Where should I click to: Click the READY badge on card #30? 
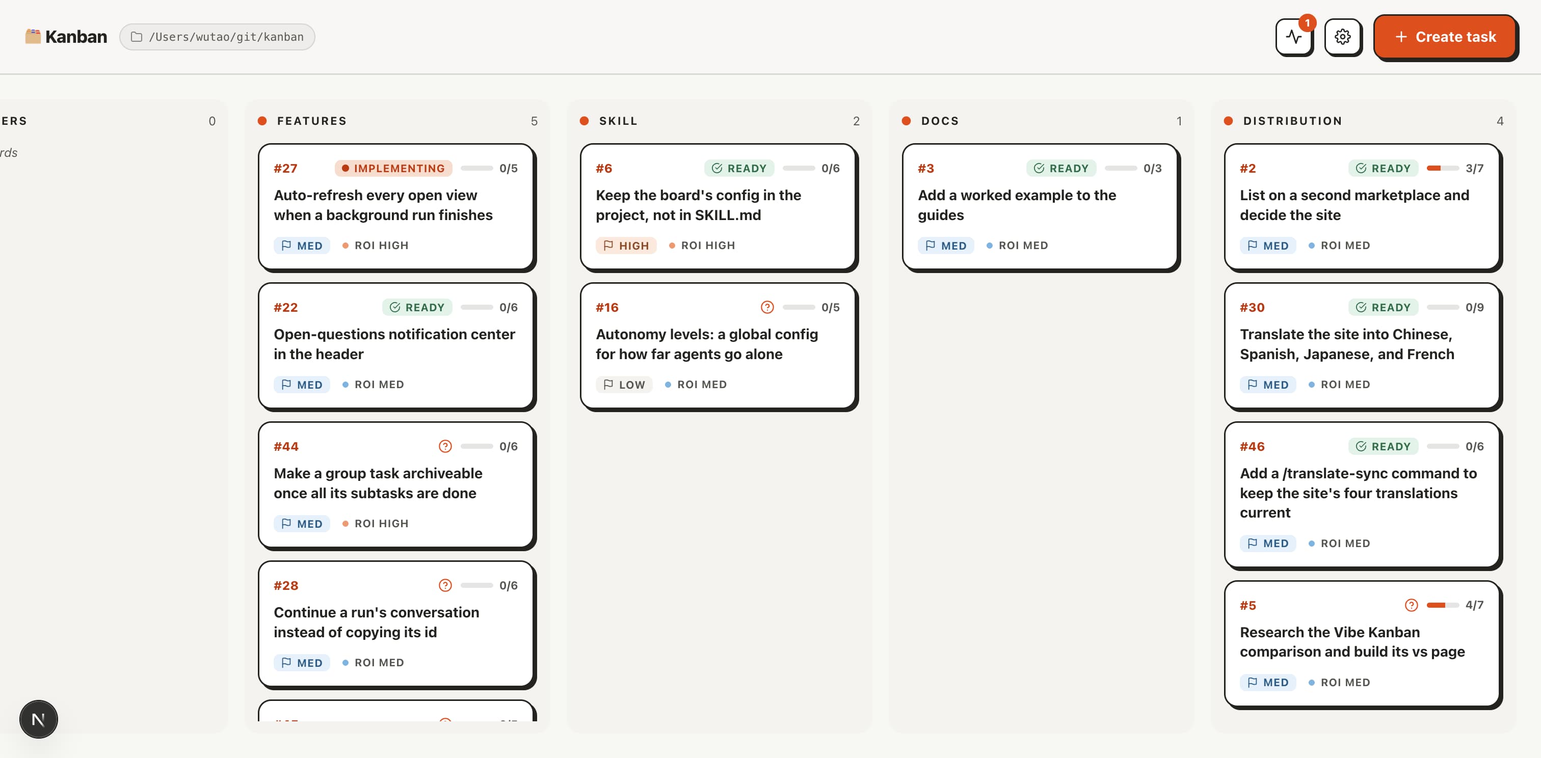[1383, 307]
